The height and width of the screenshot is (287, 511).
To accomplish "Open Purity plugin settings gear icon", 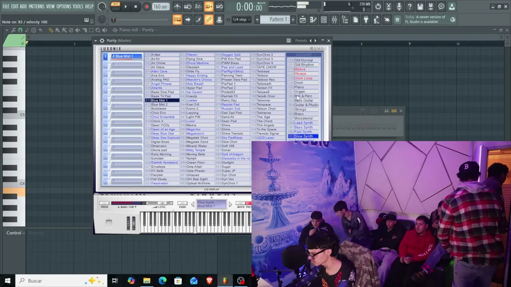I will (102, 40).
